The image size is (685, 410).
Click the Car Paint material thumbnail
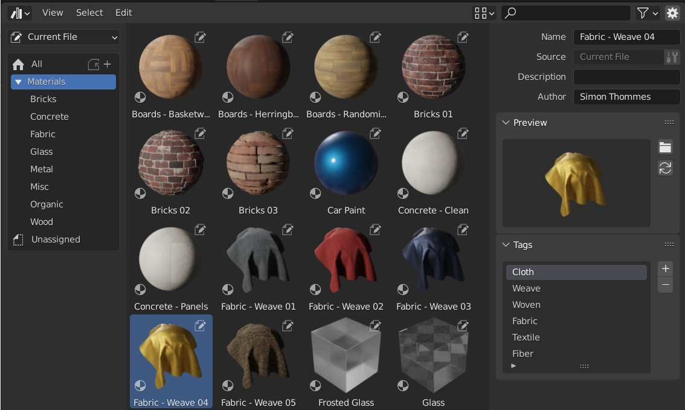coord(346,163)
